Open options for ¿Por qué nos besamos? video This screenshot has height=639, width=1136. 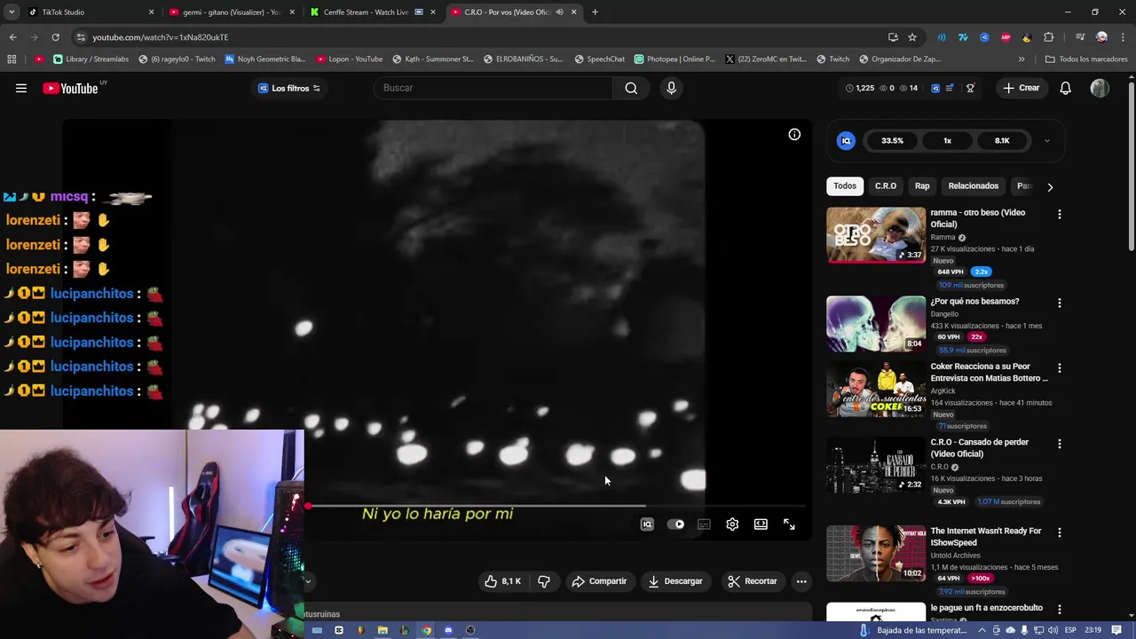tap(1059, 303)
